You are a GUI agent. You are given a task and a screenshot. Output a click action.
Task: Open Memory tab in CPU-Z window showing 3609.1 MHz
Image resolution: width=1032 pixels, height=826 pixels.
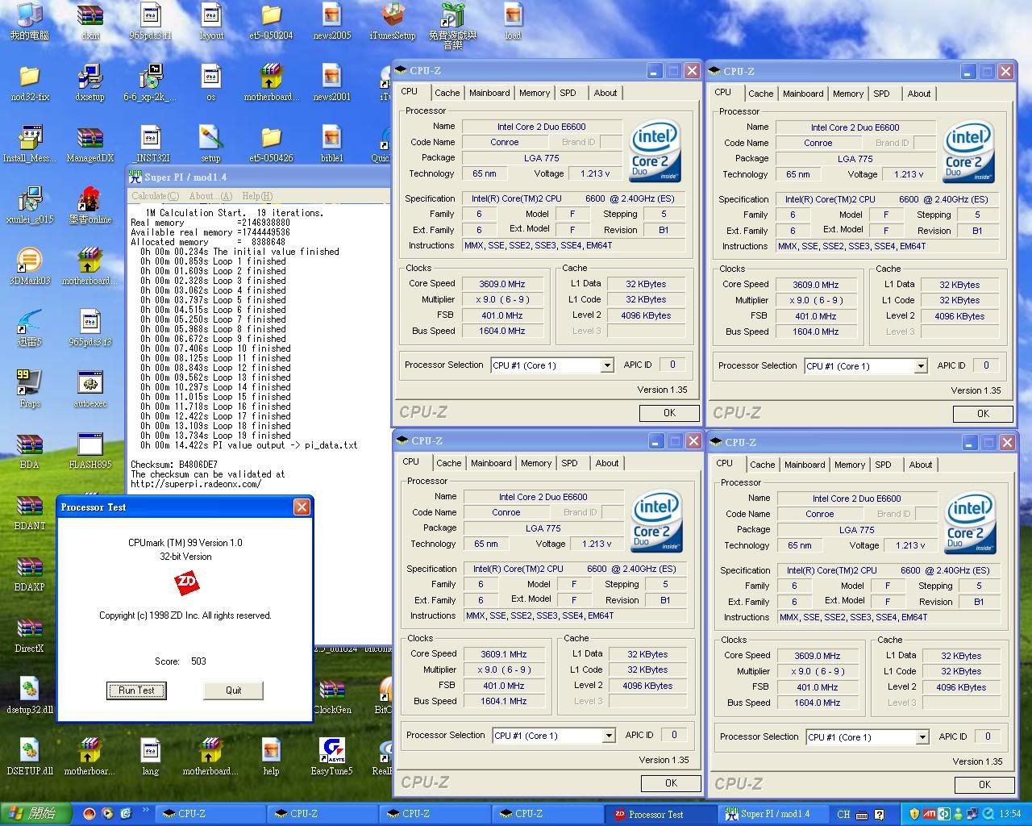536,463
